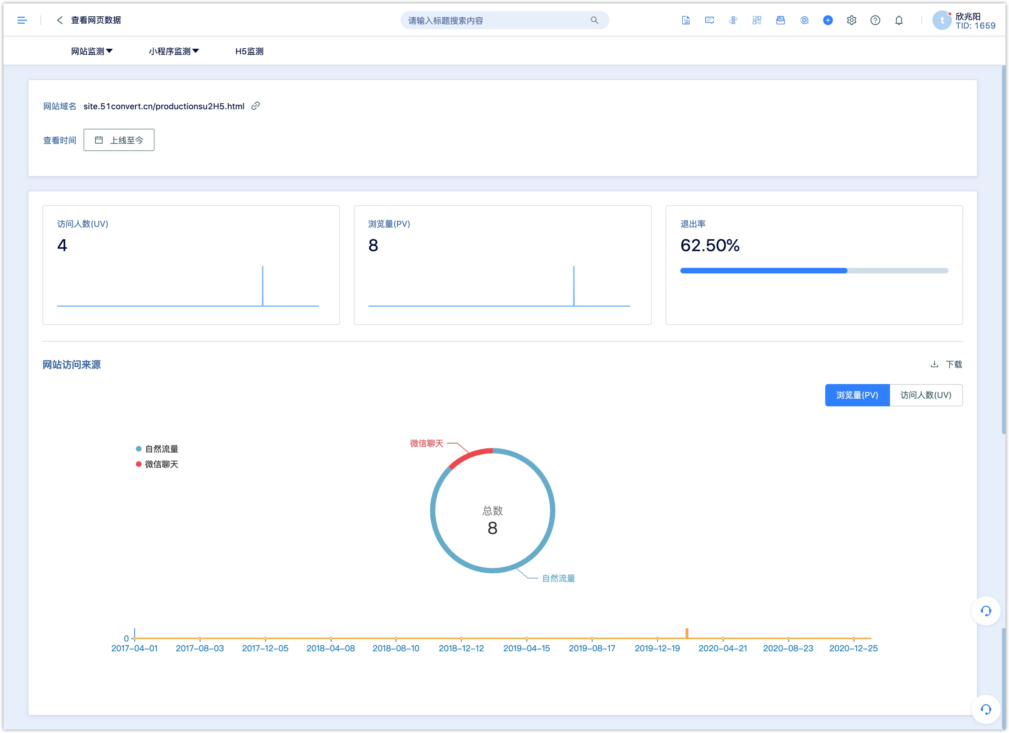Open the circular target icon in the toolbar

tap(804, 20)
